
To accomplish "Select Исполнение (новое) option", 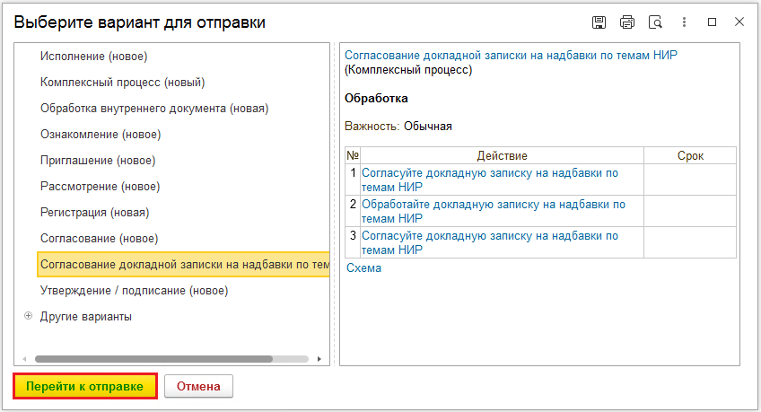I will pos(93,57).
